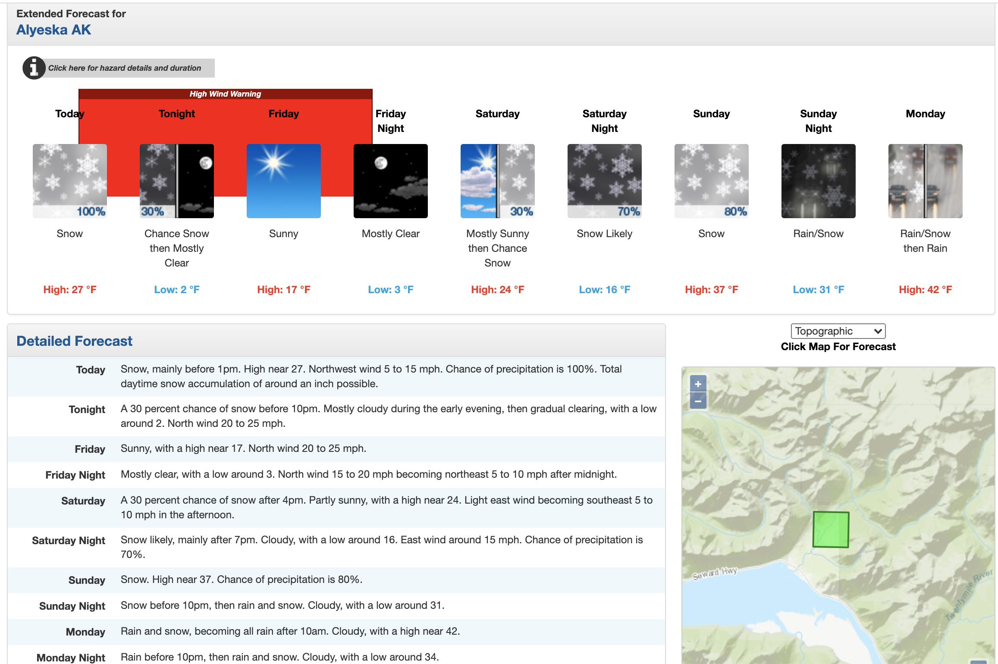Click the 'Saturday Night' column header
Viewport: 998px width, 664px height.
click(x=605, y=121)
